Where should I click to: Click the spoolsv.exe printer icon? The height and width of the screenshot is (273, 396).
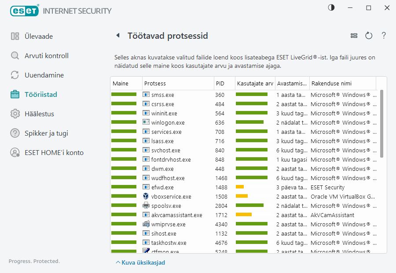147,206
